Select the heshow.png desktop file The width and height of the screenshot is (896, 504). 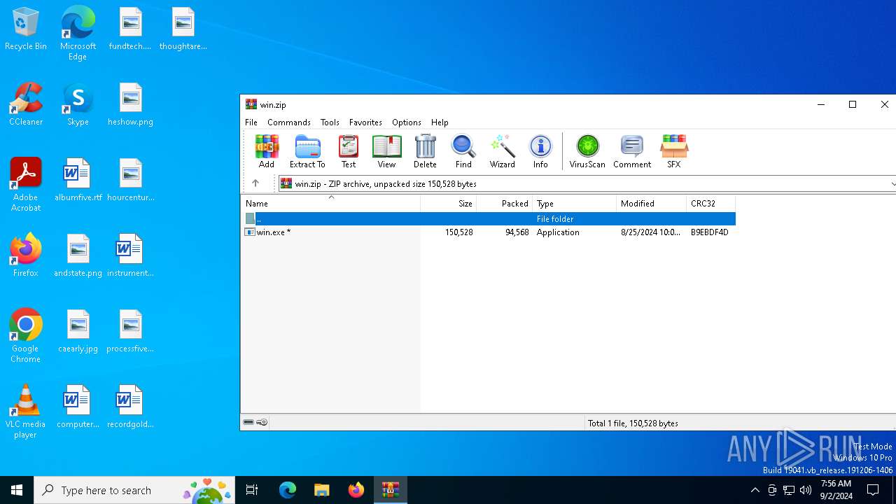pyautogui.click(x=130, y=105)
